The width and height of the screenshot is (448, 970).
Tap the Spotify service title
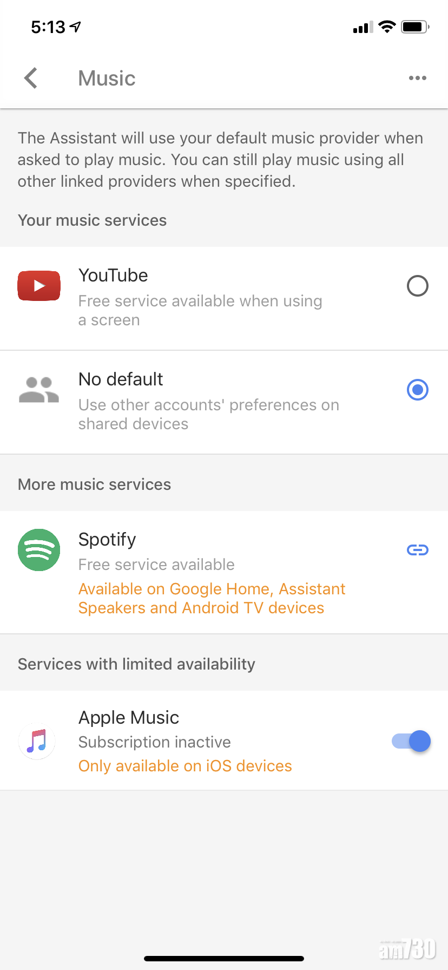point(107,540)
